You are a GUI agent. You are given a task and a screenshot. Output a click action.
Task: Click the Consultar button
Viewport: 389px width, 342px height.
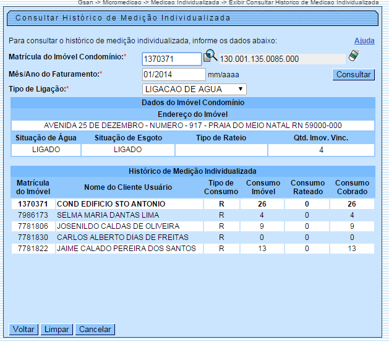coord(353,75)
